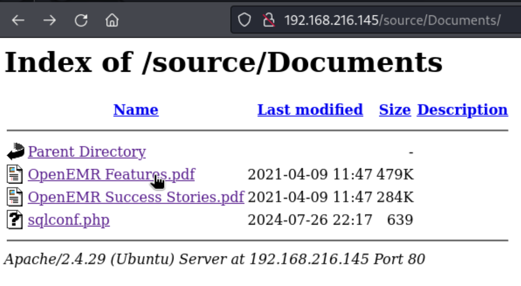The image size is (521, 286).
Task: Sort listing by Size column
Action: [x=395, y=109]
